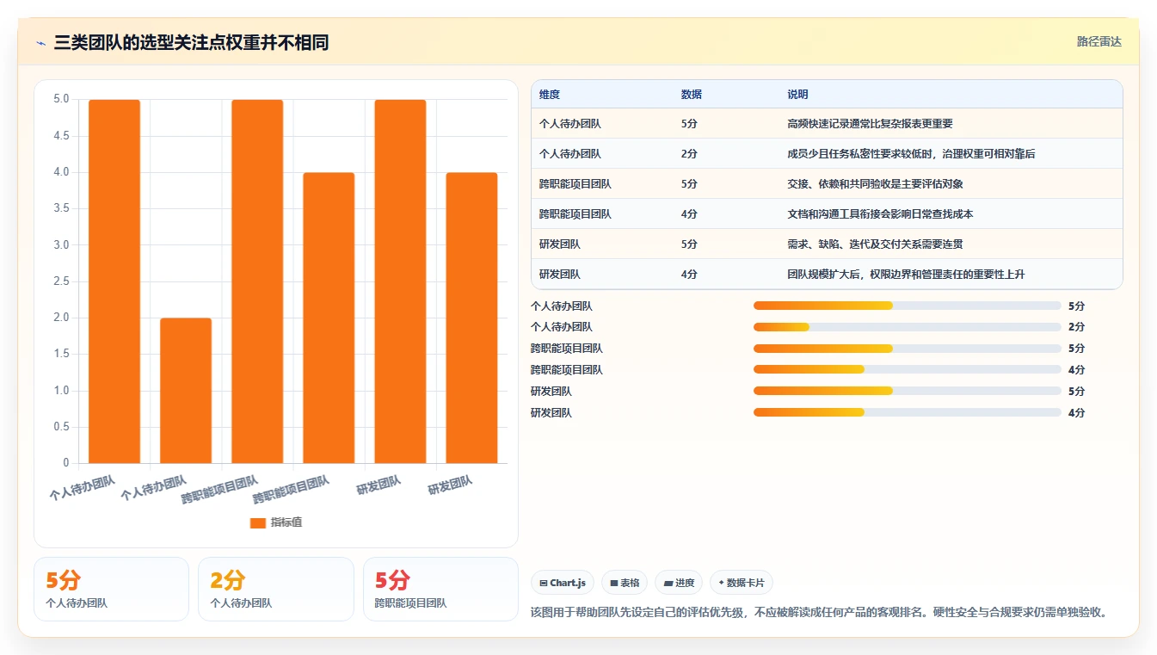
Task: Click the 维度 column header
Action: pyautogui.click(x=550, y=95)
